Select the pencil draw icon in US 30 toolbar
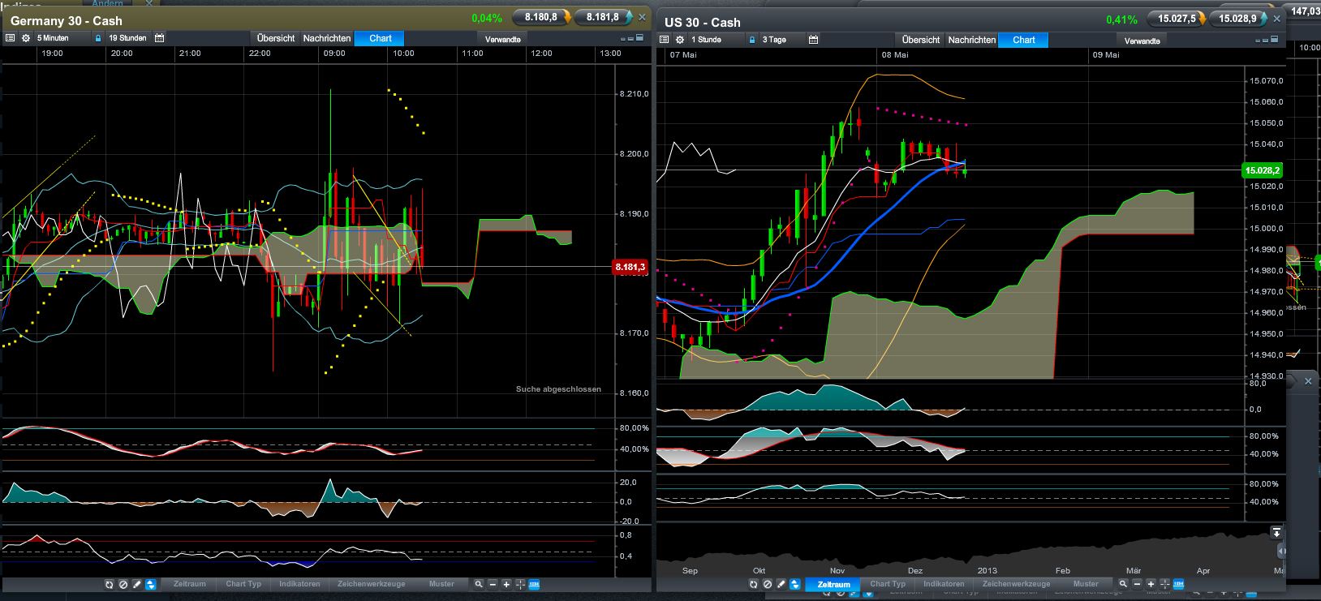 781,584
